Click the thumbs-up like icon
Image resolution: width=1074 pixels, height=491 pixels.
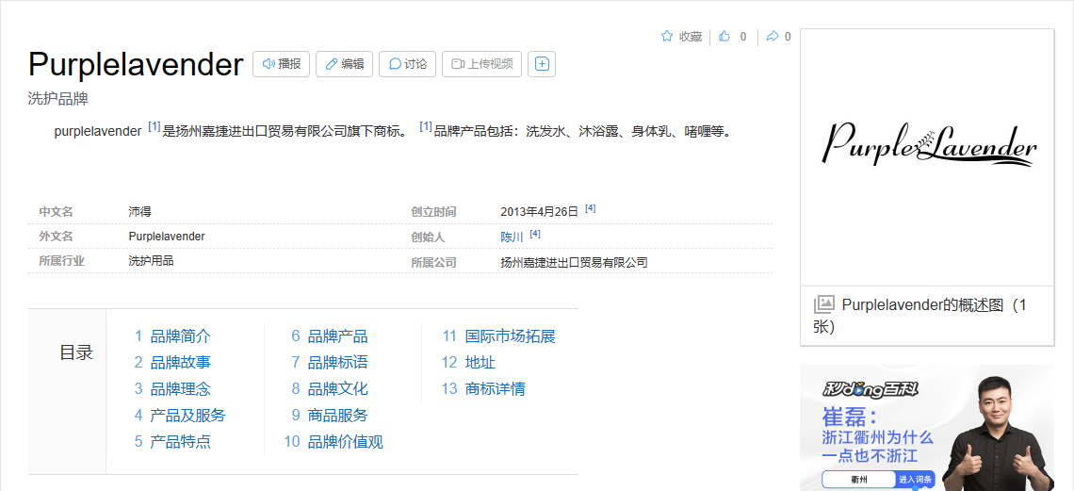tap(724, 37)
